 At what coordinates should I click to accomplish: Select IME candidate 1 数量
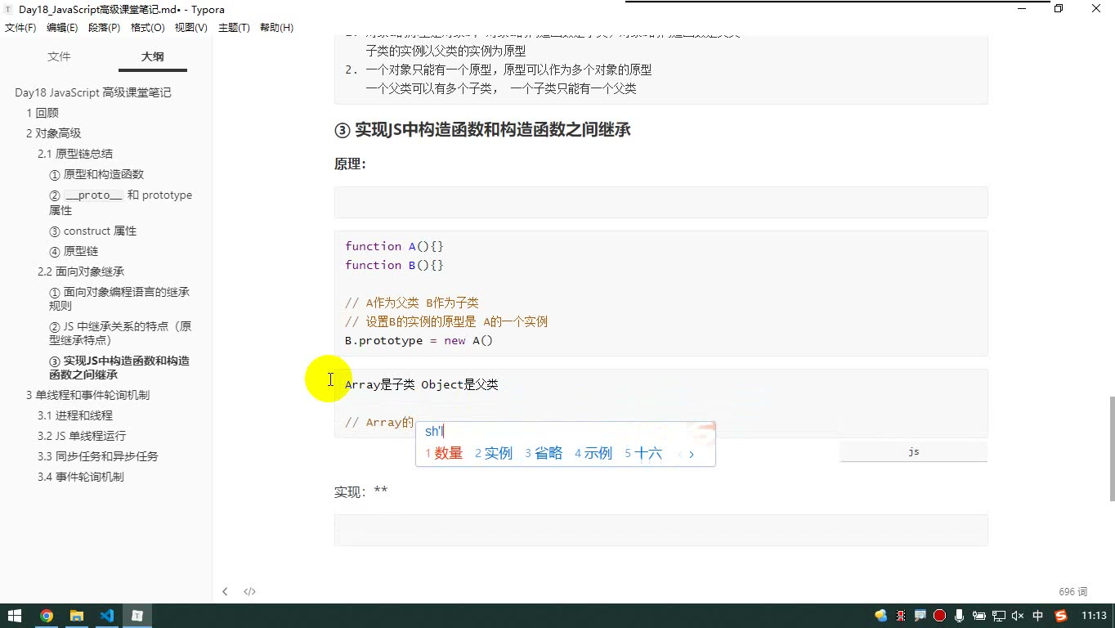point(444,453)
